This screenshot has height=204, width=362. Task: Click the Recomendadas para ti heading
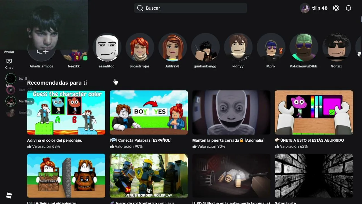click(x=57, y=83)
